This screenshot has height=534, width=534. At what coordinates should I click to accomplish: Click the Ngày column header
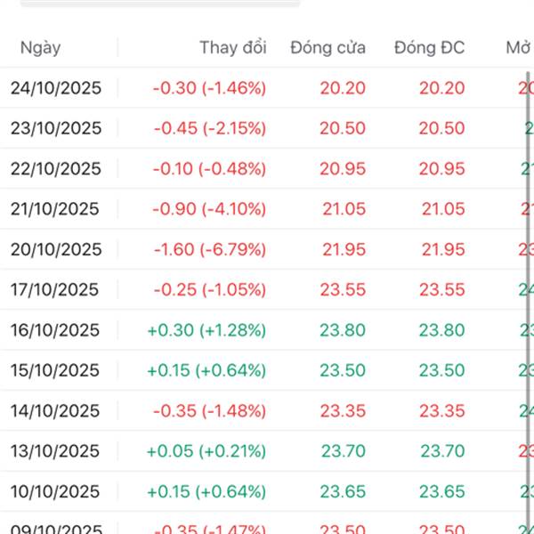tap(40, 48)
